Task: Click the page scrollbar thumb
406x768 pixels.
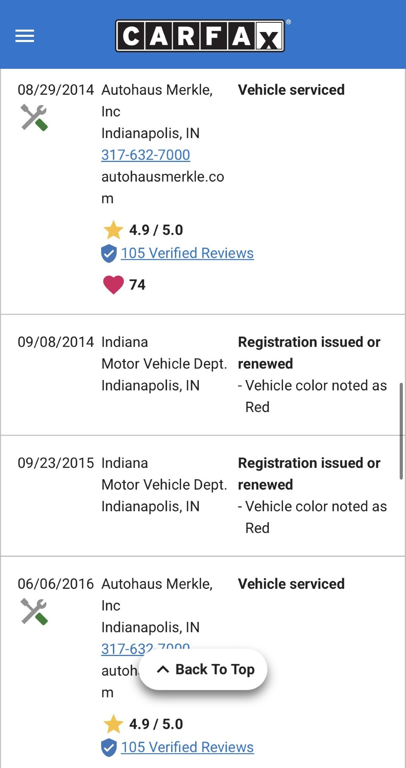Action: point(401,431)
